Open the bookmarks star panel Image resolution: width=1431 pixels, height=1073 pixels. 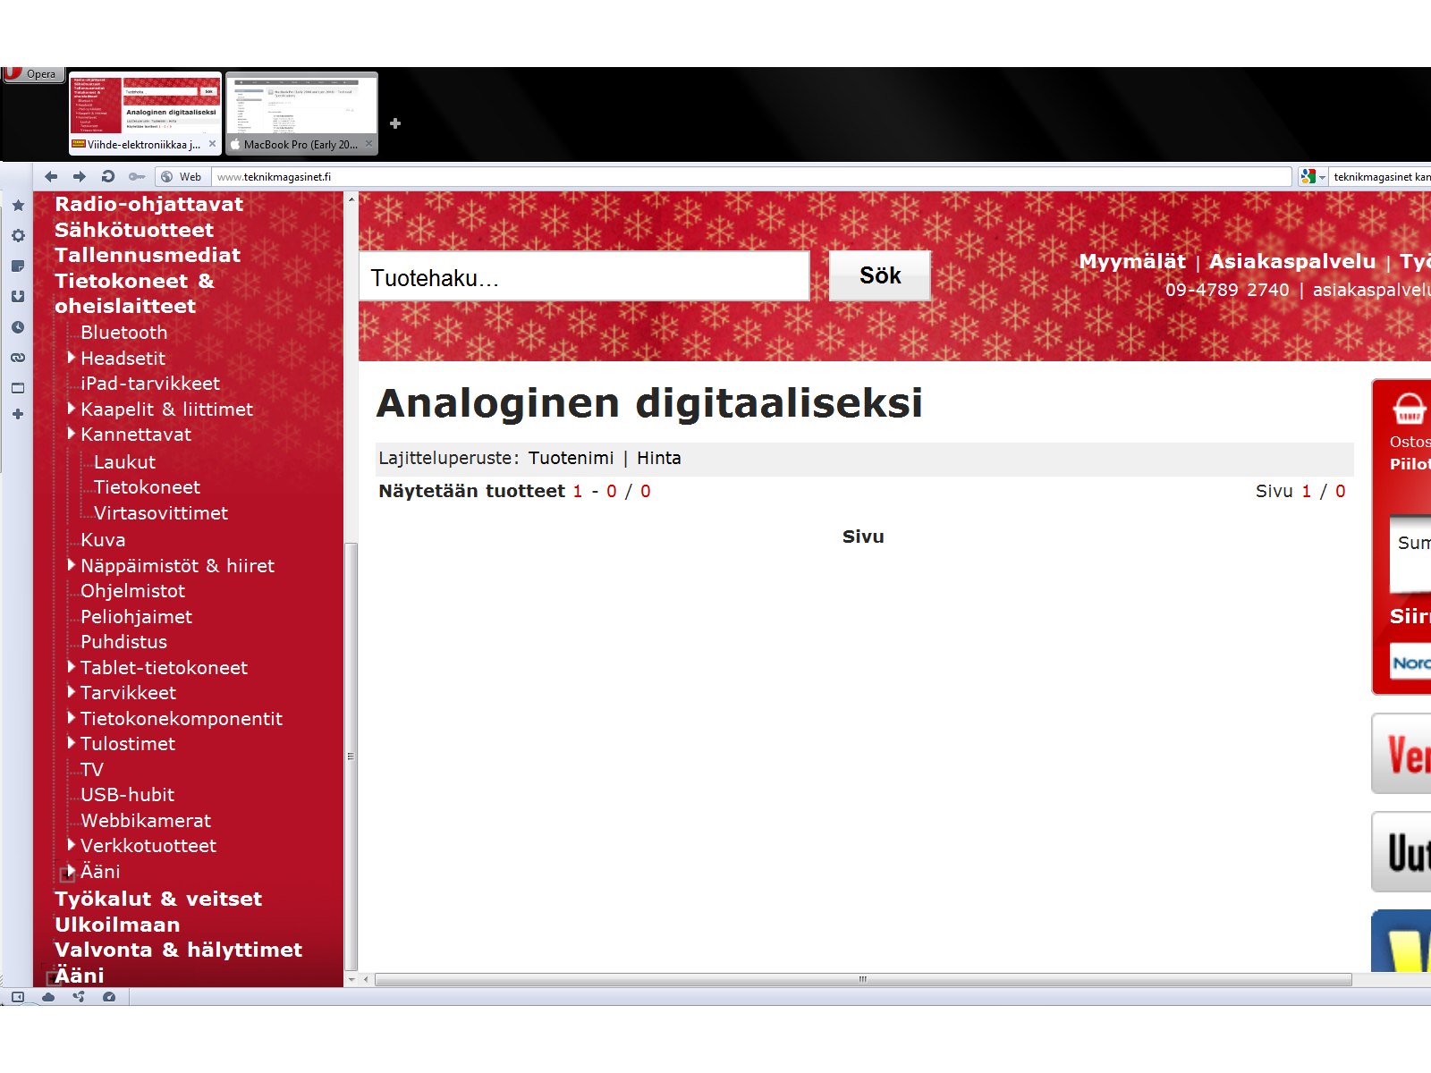[18, 206]
